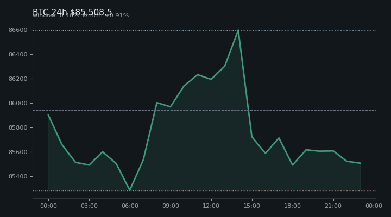Screen dimensions: 391x217
Task: Click the 15:00 time axis label
Action: (252, 206)
